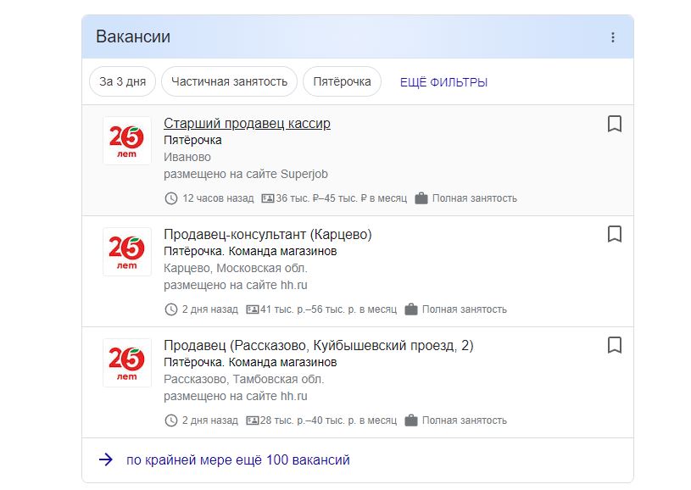The height and width of the screenshot is (490, 691).
Task: Click the briefcase icon in the Карцево vacancy
Action: tap(411, 309)
